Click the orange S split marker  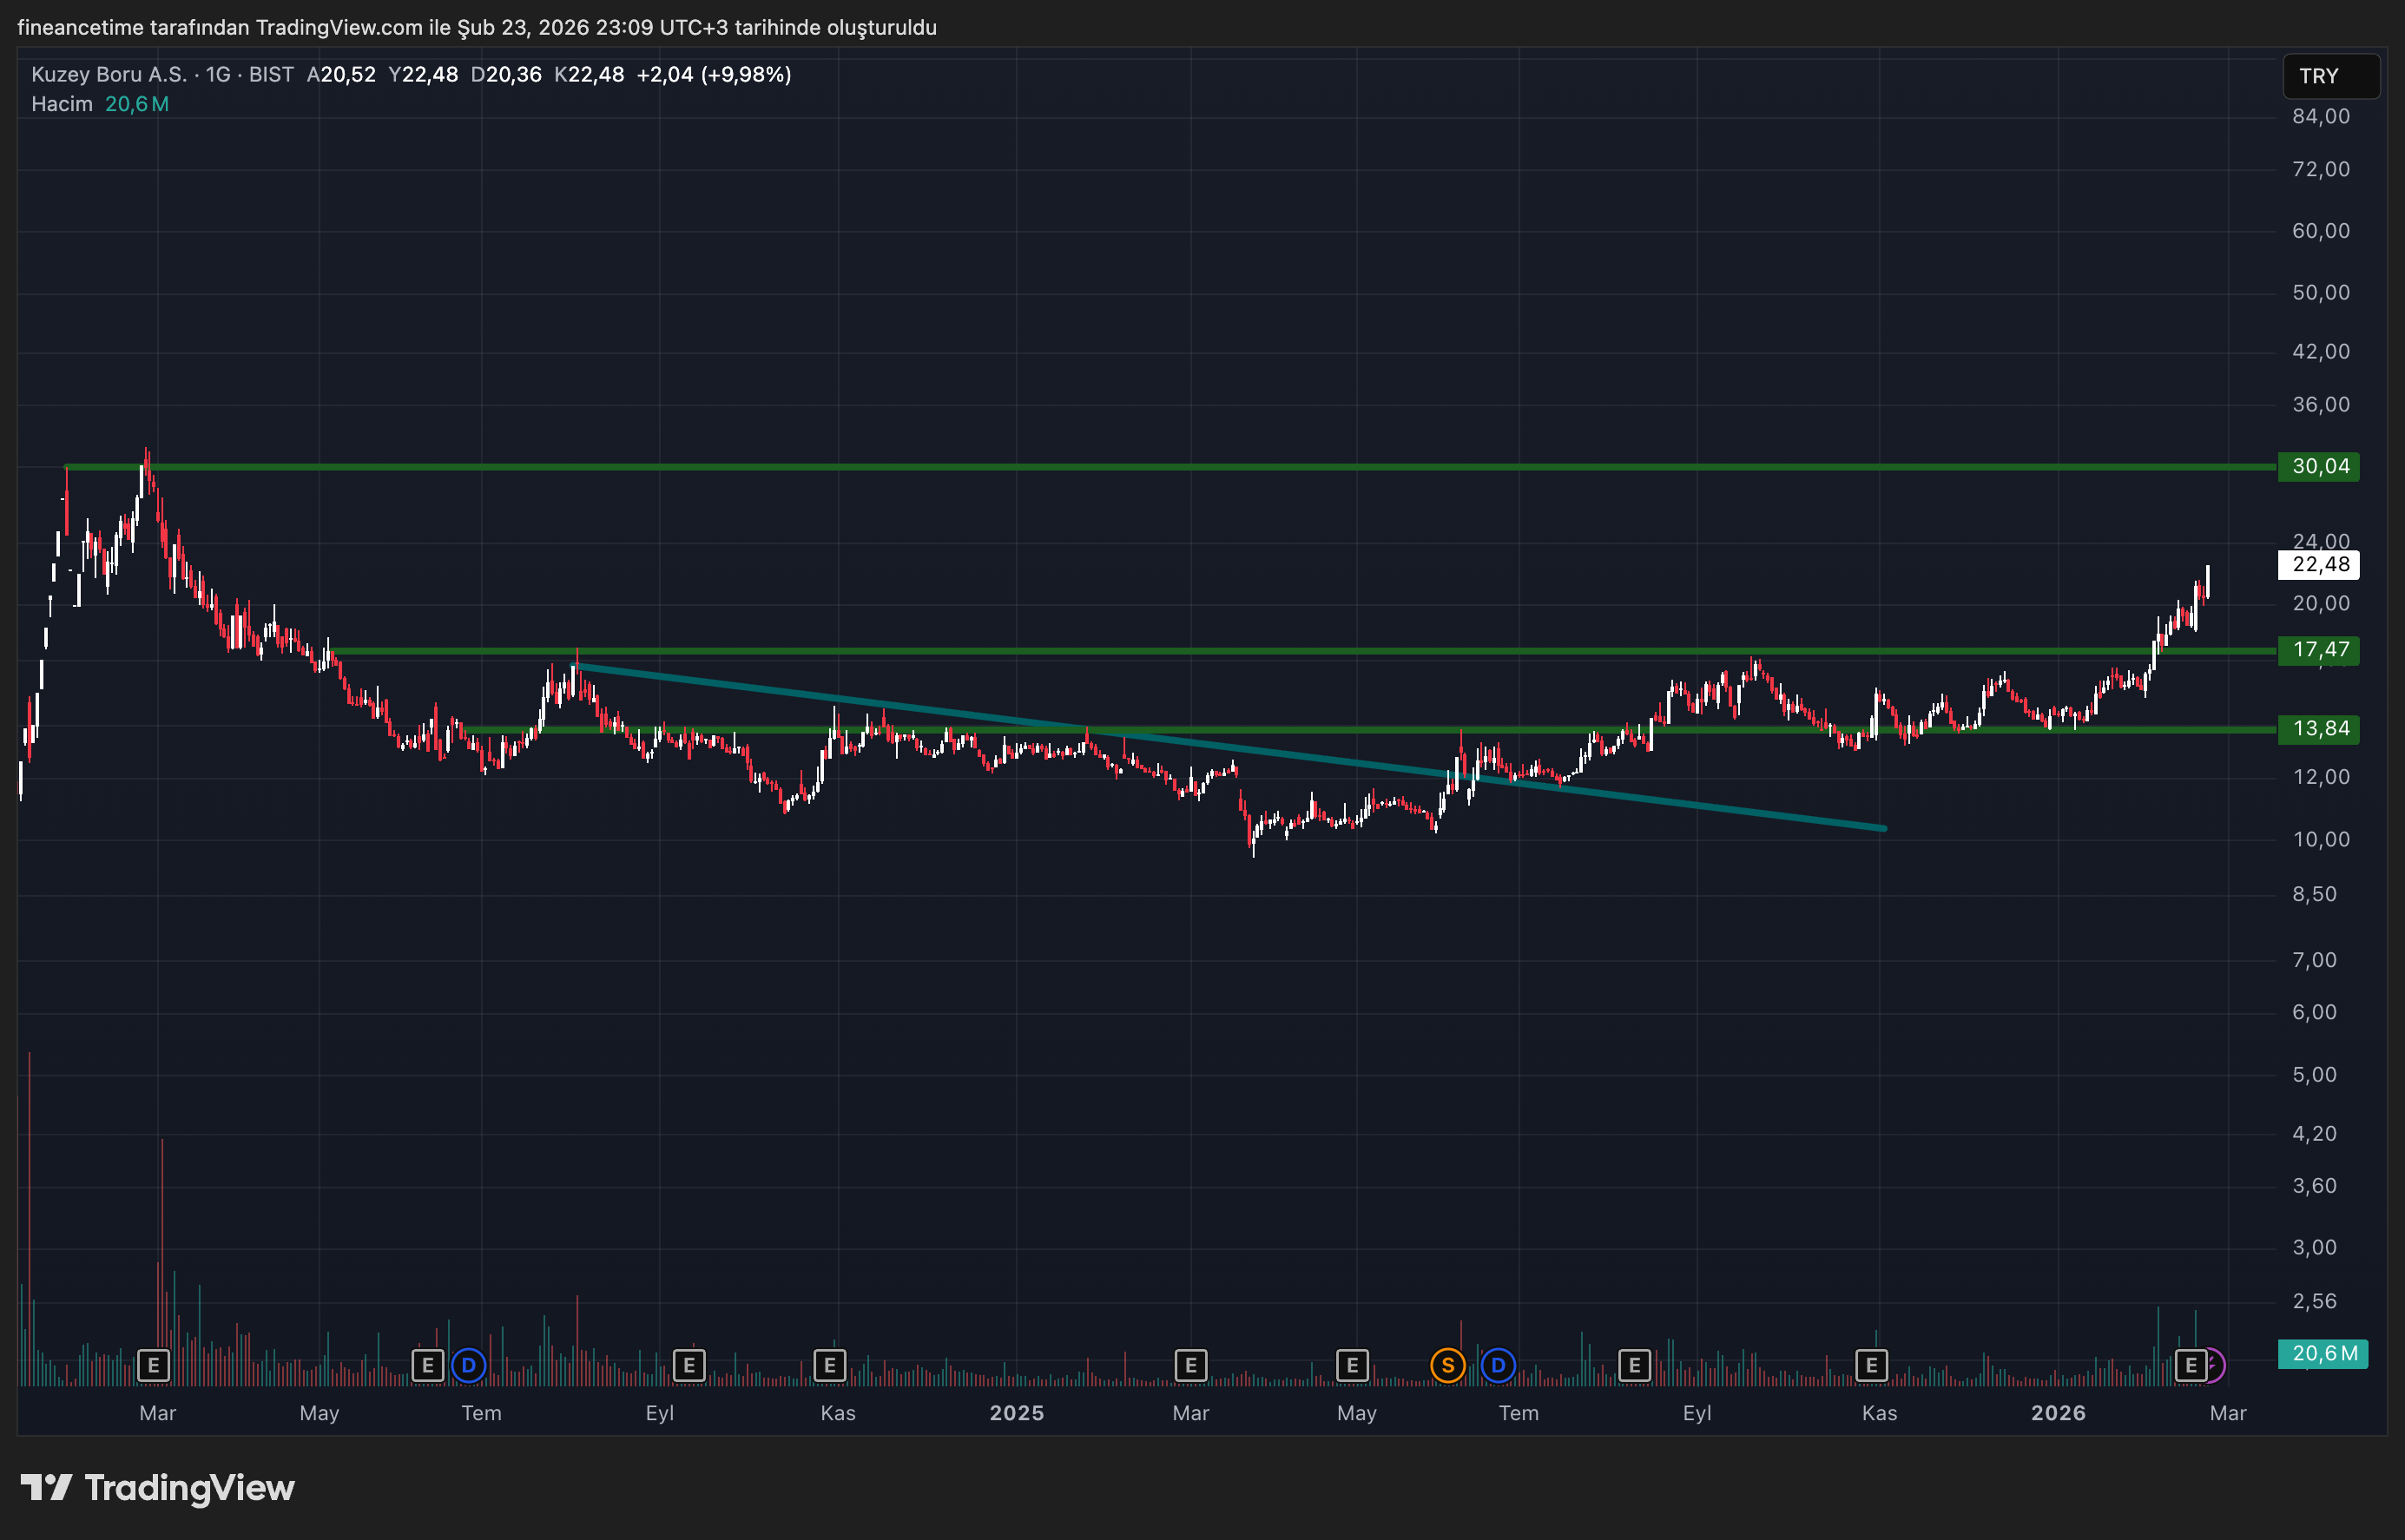point(1447,1365)
